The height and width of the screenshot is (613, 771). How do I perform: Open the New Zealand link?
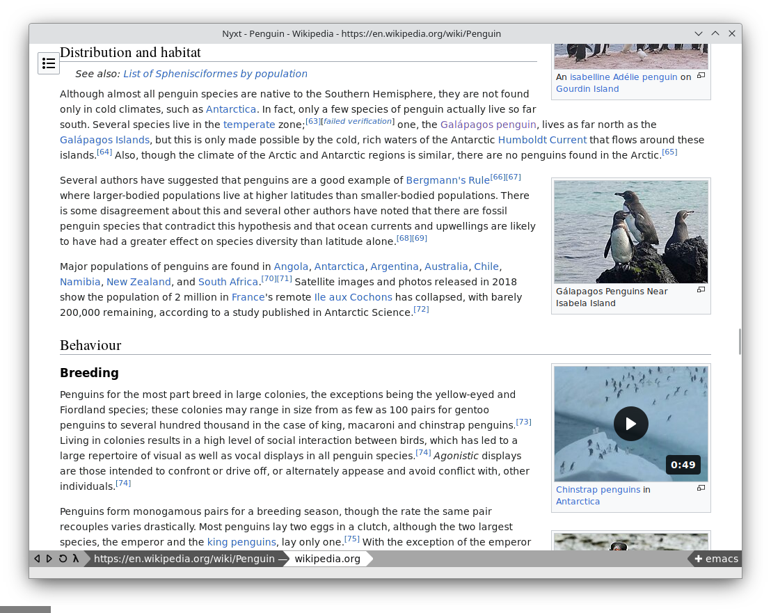click(x=138, y=282)
